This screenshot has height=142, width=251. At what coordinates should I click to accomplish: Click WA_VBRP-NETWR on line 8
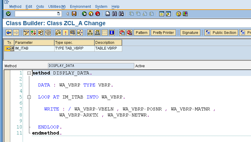(127, 115)
